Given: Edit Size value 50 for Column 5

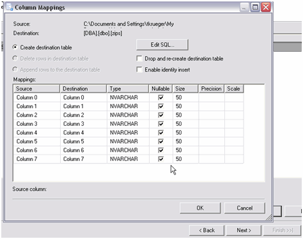Looking at the screenshot, I should [186, 141].
